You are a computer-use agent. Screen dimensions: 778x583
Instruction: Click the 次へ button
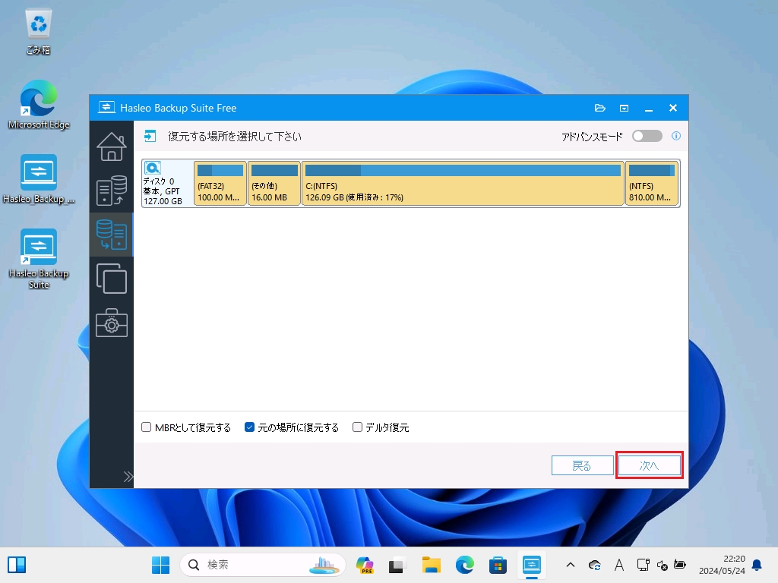649,465
